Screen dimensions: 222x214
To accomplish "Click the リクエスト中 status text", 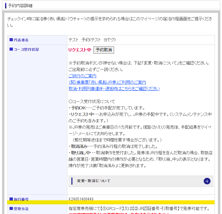I will click(x=80, y=50).
